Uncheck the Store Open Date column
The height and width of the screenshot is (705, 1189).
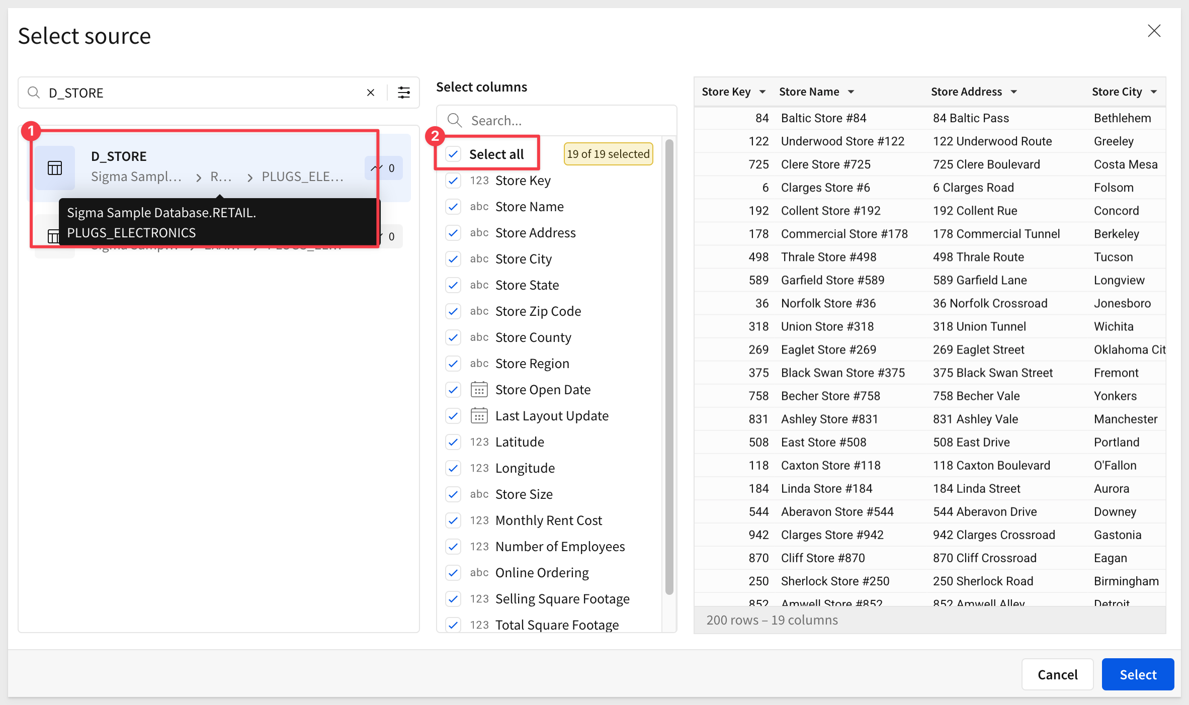(x=453, y=390)
